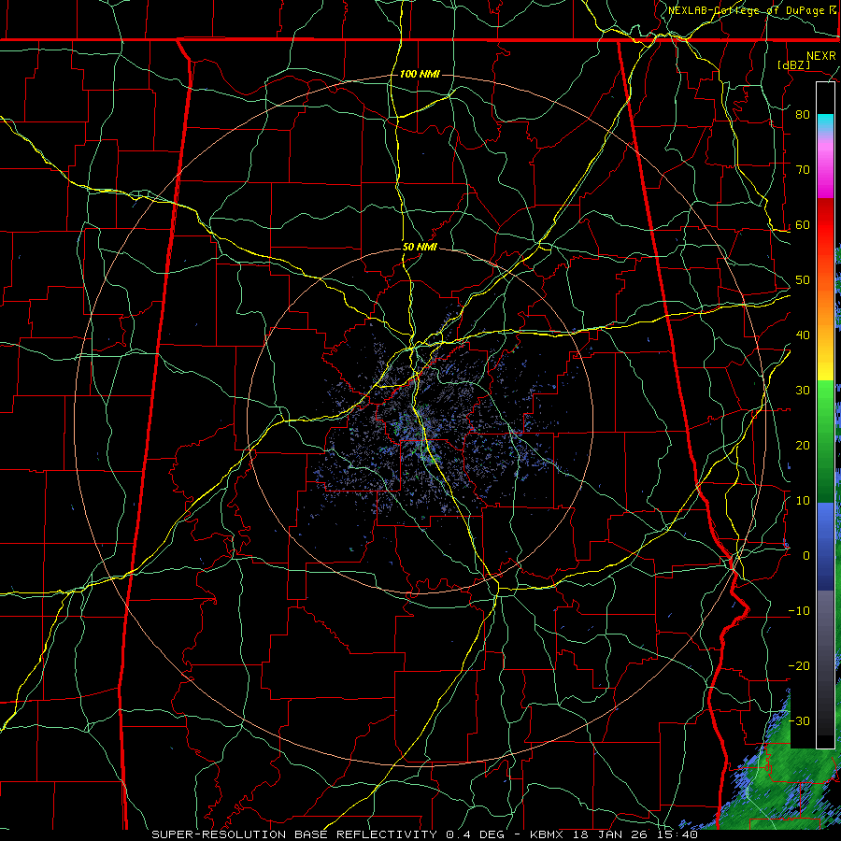The width and height of the screenshot is (841, 841).
Task: Click the '50 NMI' range ring label
Action: [420, 248]
